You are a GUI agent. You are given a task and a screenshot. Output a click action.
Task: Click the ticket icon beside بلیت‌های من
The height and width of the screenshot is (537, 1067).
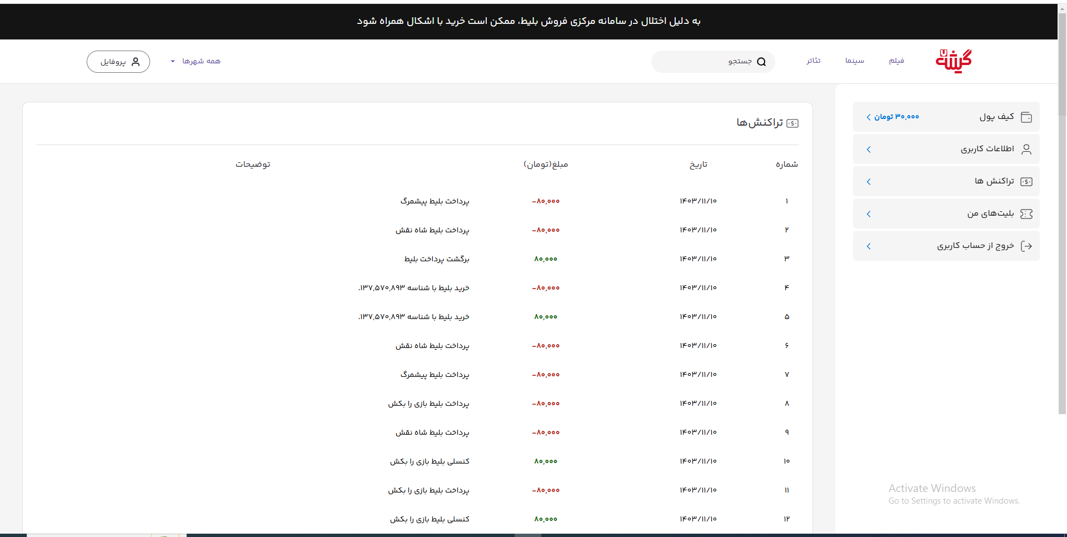[1026, 214]
